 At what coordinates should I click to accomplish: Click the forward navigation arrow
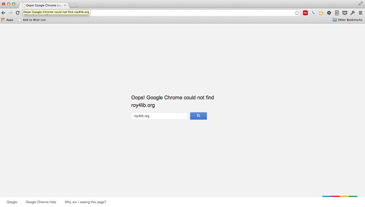click(10, 13)
